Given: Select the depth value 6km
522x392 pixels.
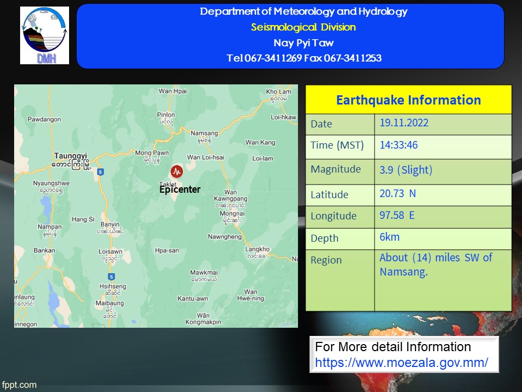Looking at the screenshot, I should tap(389, 237).
